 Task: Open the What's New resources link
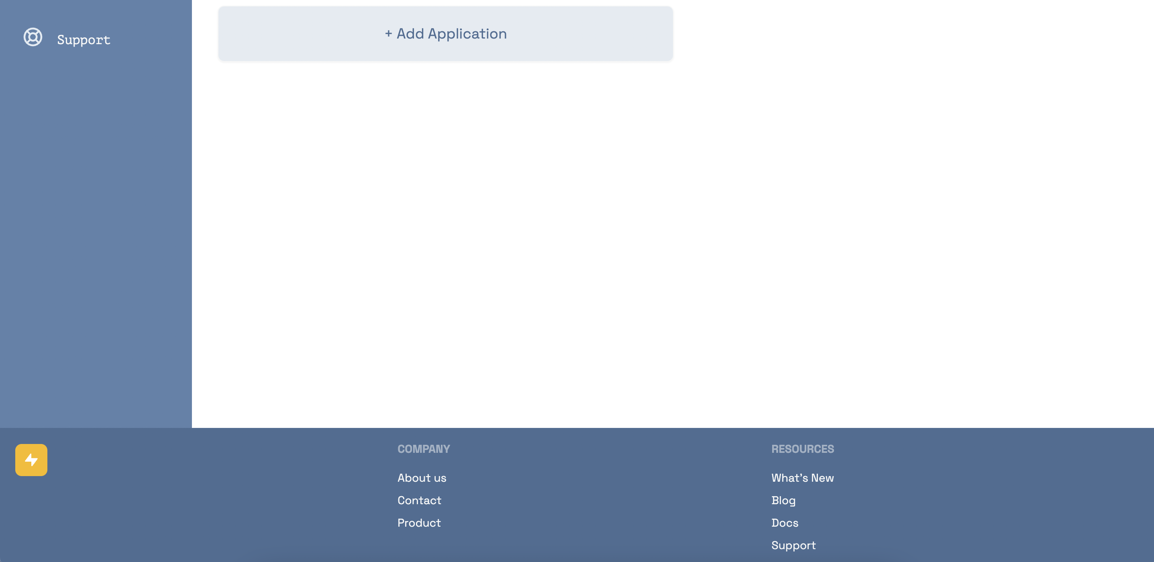point(802,478)
